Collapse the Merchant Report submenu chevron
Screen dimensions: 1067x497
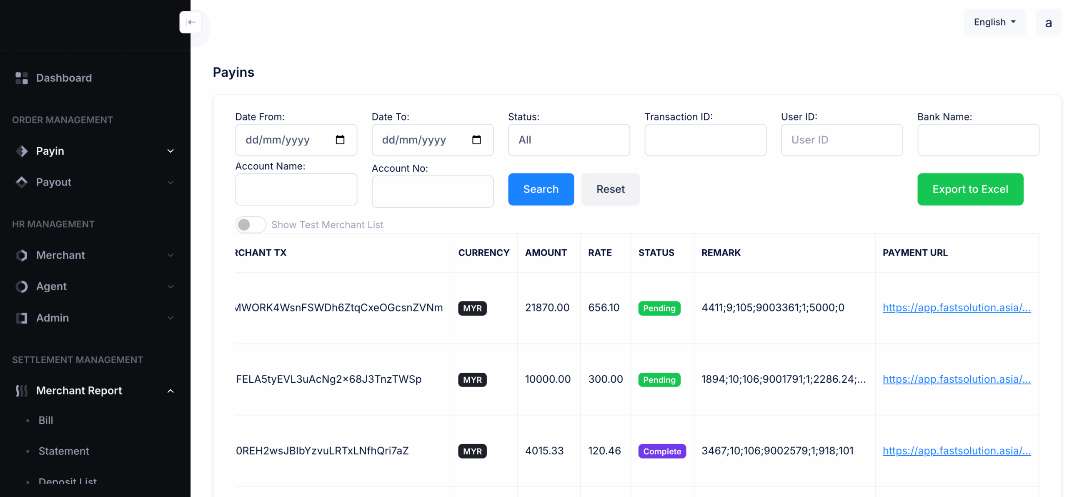[x=170, y=391]
